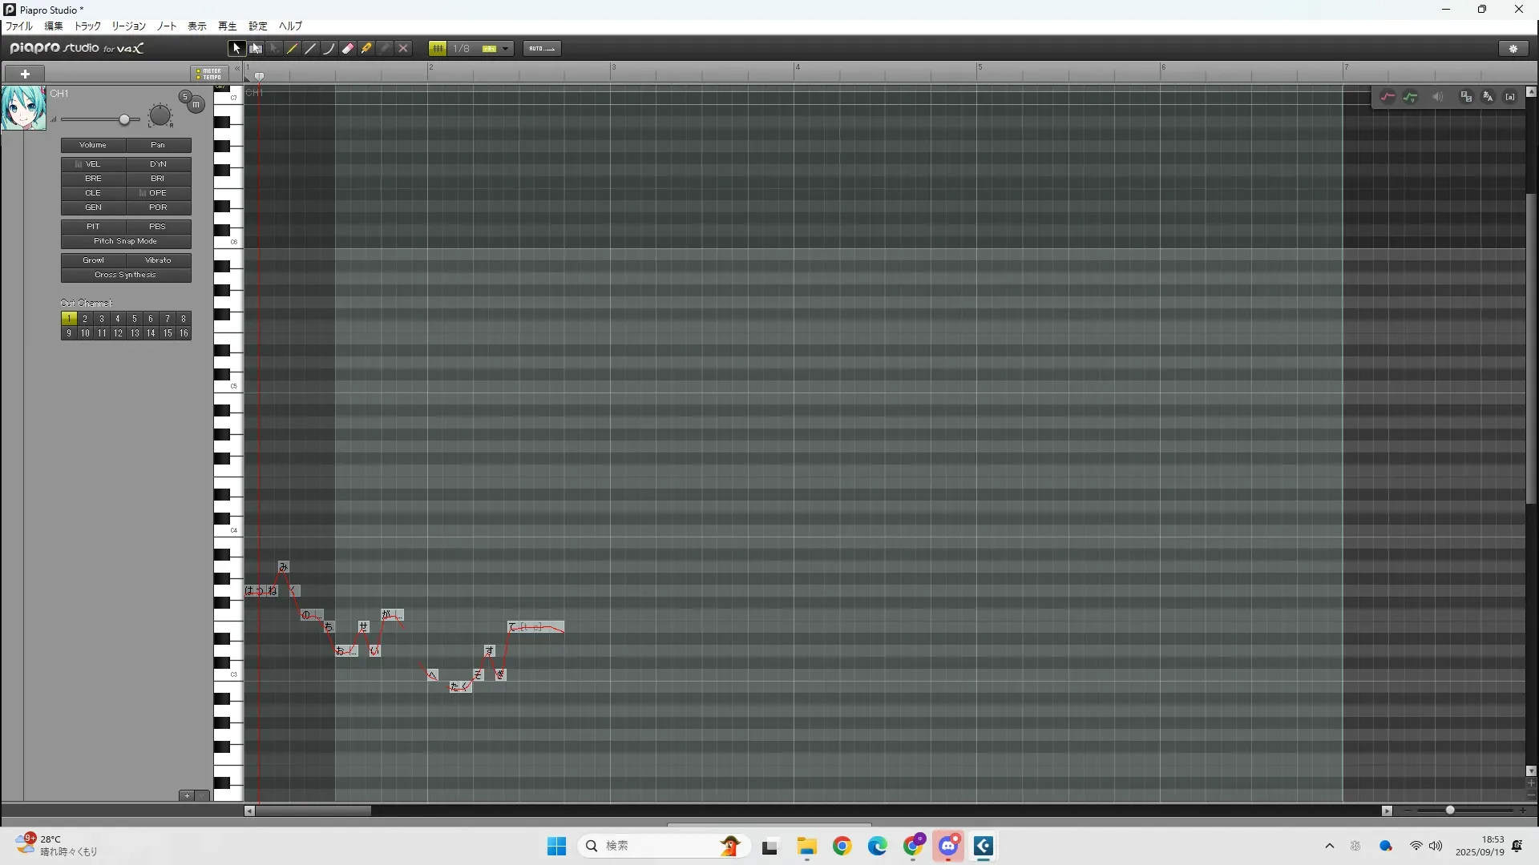Select the curve line tool
Image resolution: width=1539 pixels, height=865 pixels.
point(329,49)
